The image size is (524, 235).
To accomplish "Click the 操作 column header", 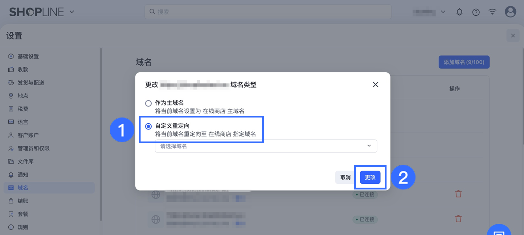I will click(x=454, y=89).
